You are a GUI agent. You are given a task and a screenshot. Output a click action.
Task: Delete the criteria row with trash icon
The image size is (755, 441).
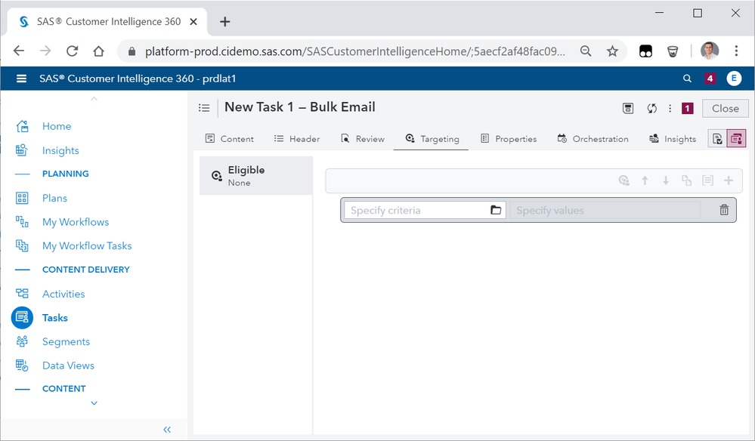[x=724, y=210]
